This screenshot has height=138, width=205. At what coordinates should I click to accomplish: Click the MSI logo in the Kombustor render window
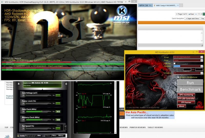tap(122, 15)
